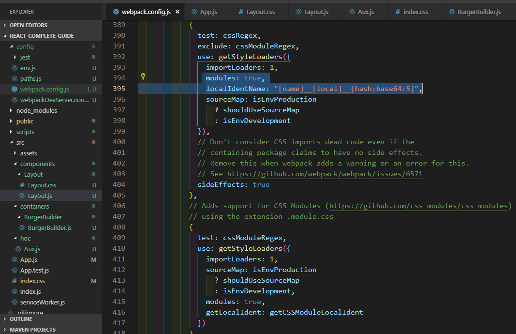Open the css-modules GitHub link in comment

(x=418, y=206)
